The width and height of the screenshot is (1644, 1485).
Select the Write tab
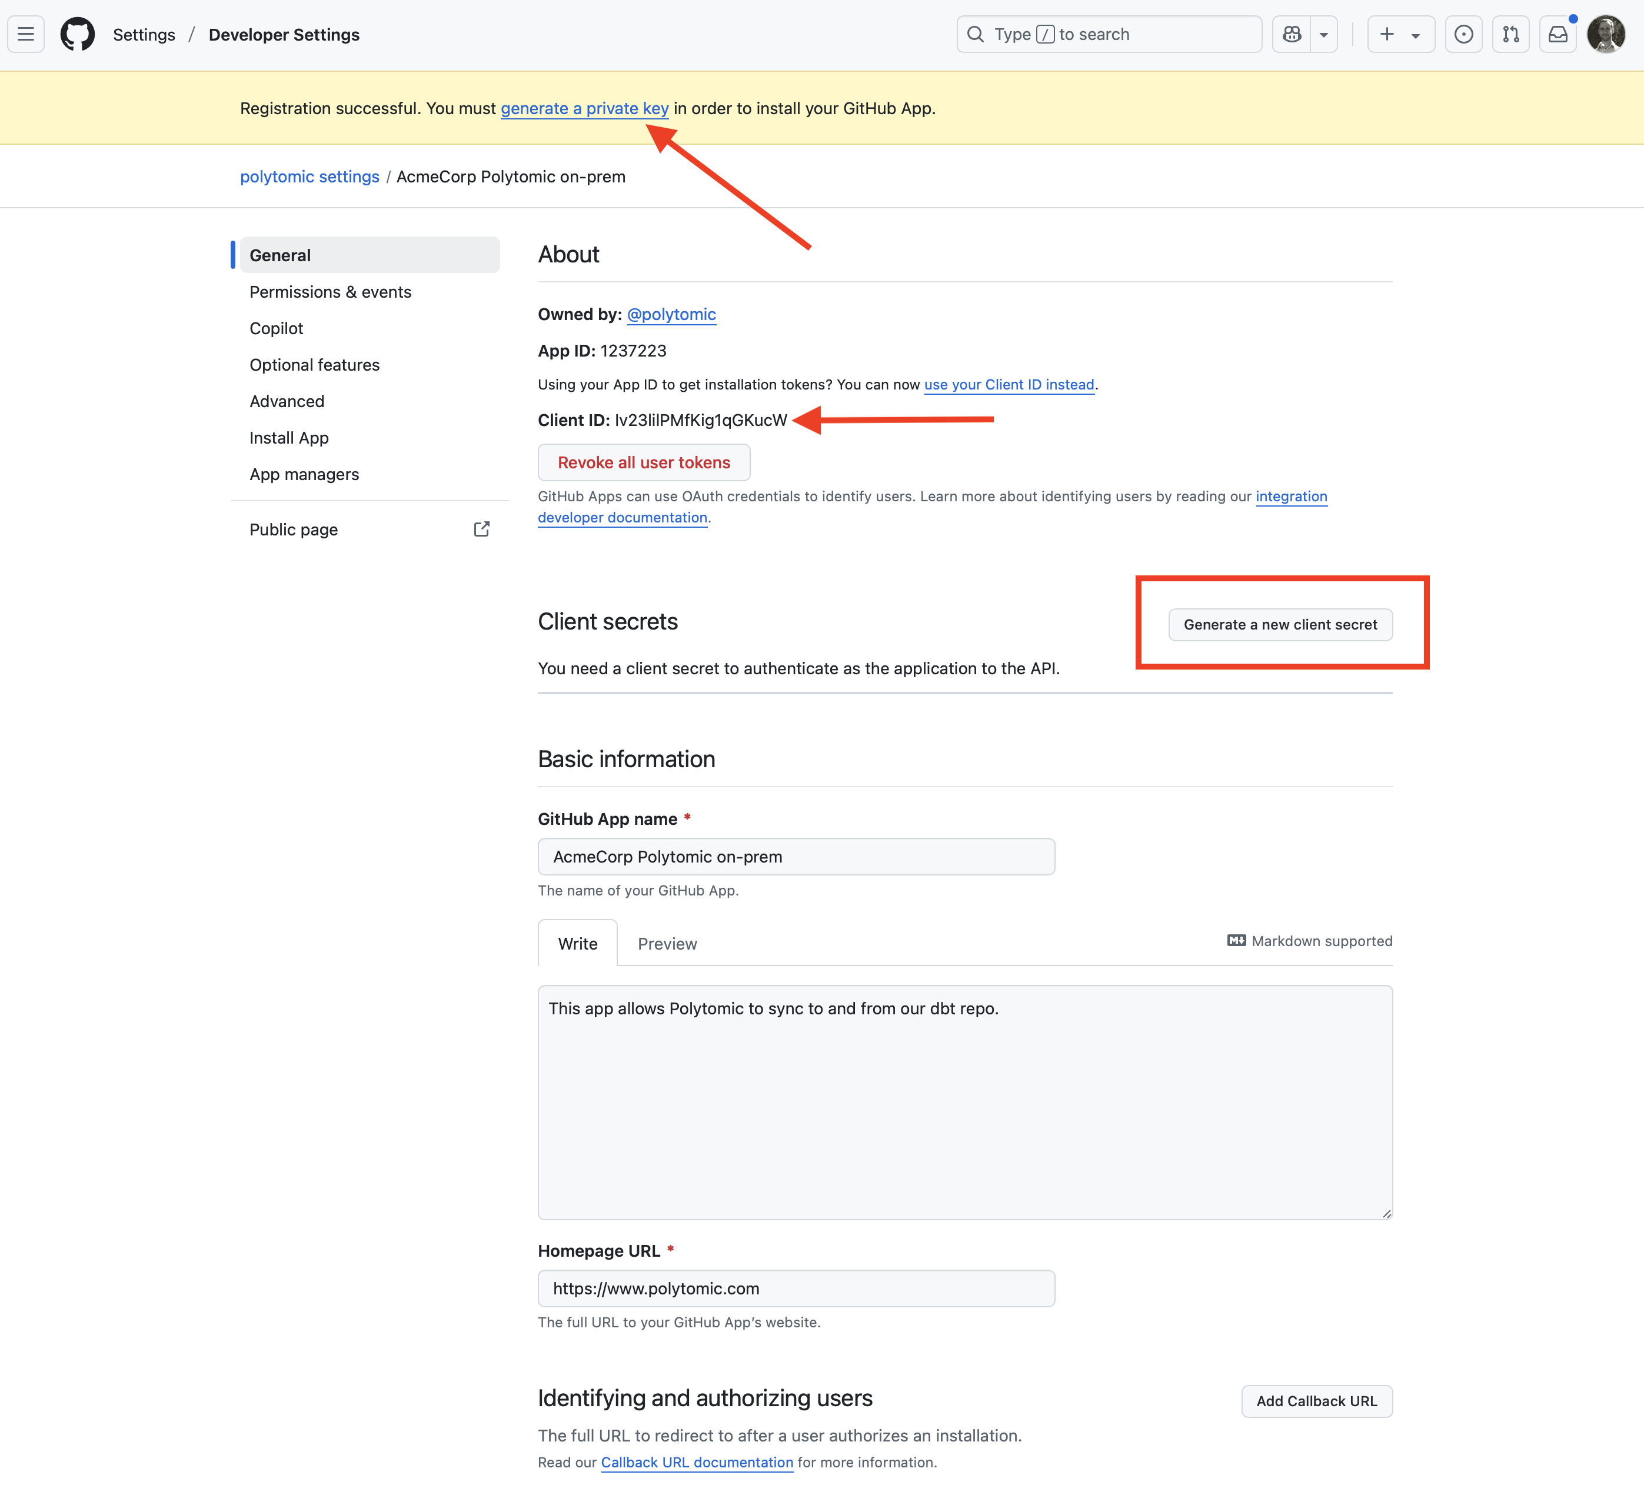click(577, 944)
